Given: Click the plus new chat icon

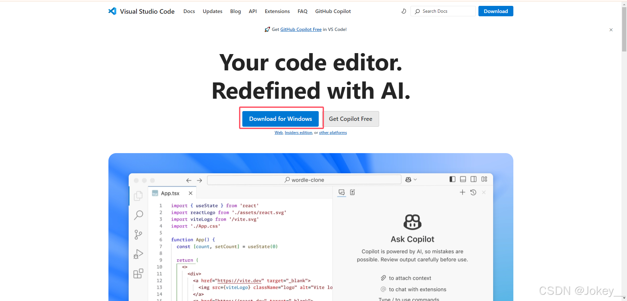Looking at the screenshot, I should [x=462, y=192].
